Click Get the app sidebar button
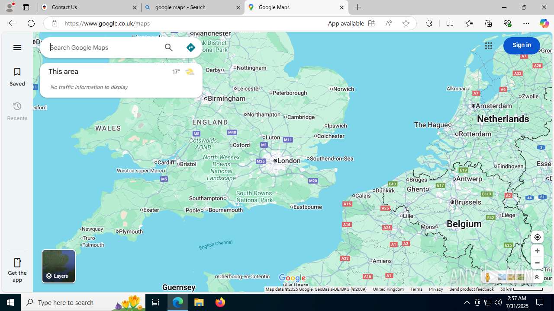 17,270
